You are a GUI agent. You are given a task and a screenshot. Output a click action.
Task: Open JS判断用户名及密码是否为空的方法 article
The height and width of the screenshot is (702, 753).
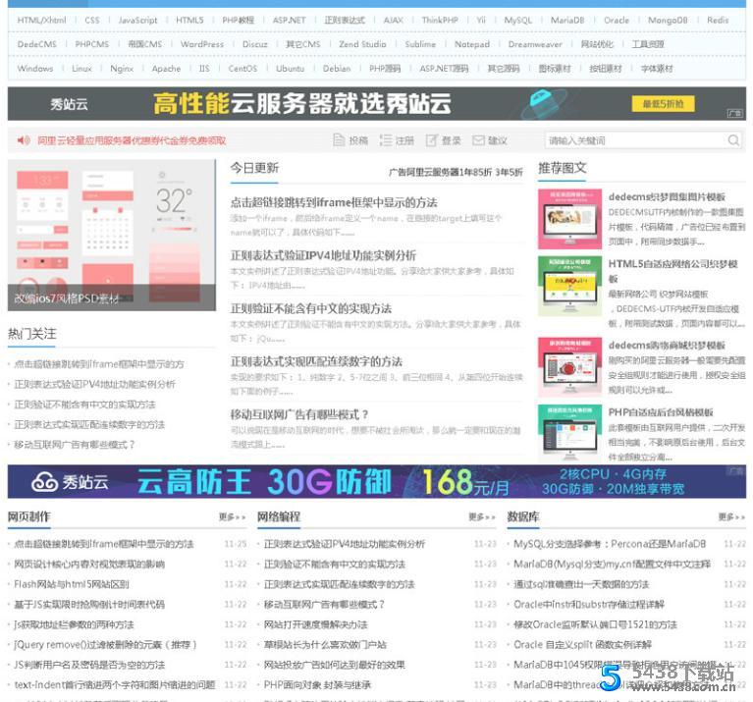pyautogui.click(x=89, y=665)
